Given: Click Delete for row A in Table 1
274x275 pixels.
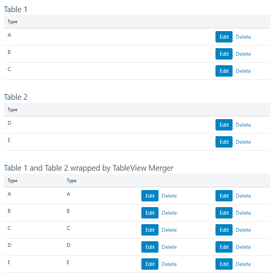Looking at the screenshot, I should coord(243,37).
